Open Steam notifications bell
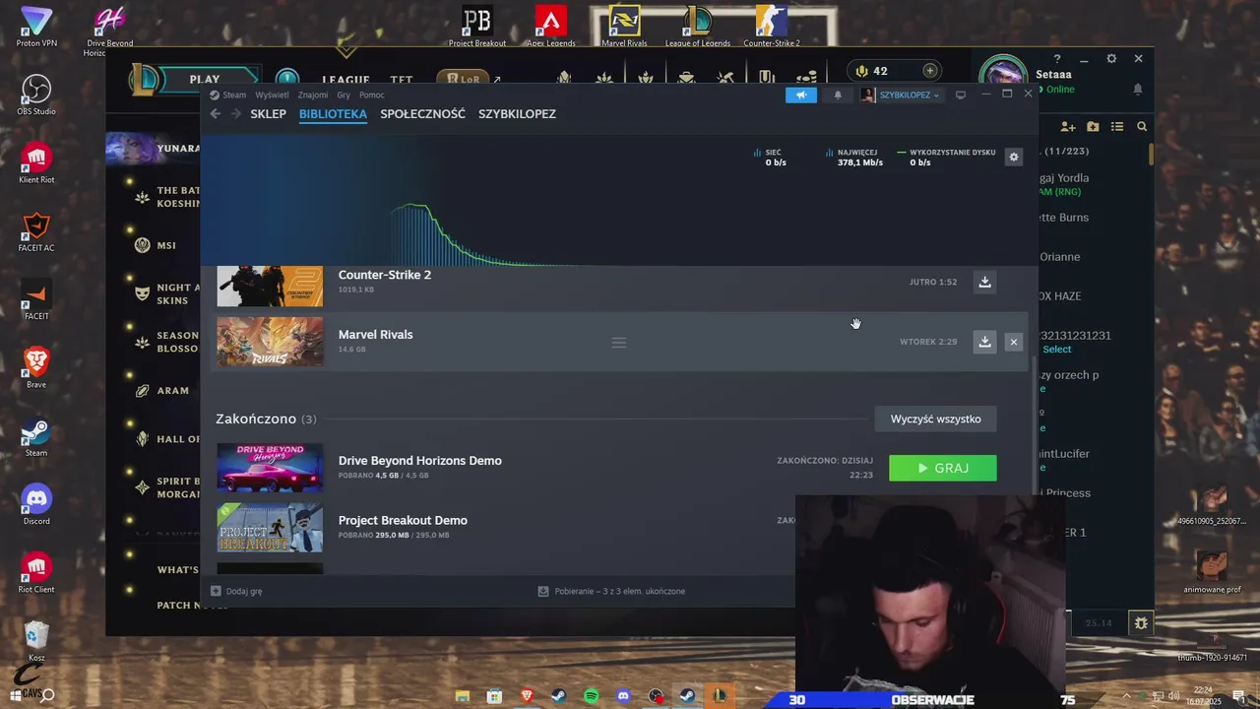 tap(838, 95)
